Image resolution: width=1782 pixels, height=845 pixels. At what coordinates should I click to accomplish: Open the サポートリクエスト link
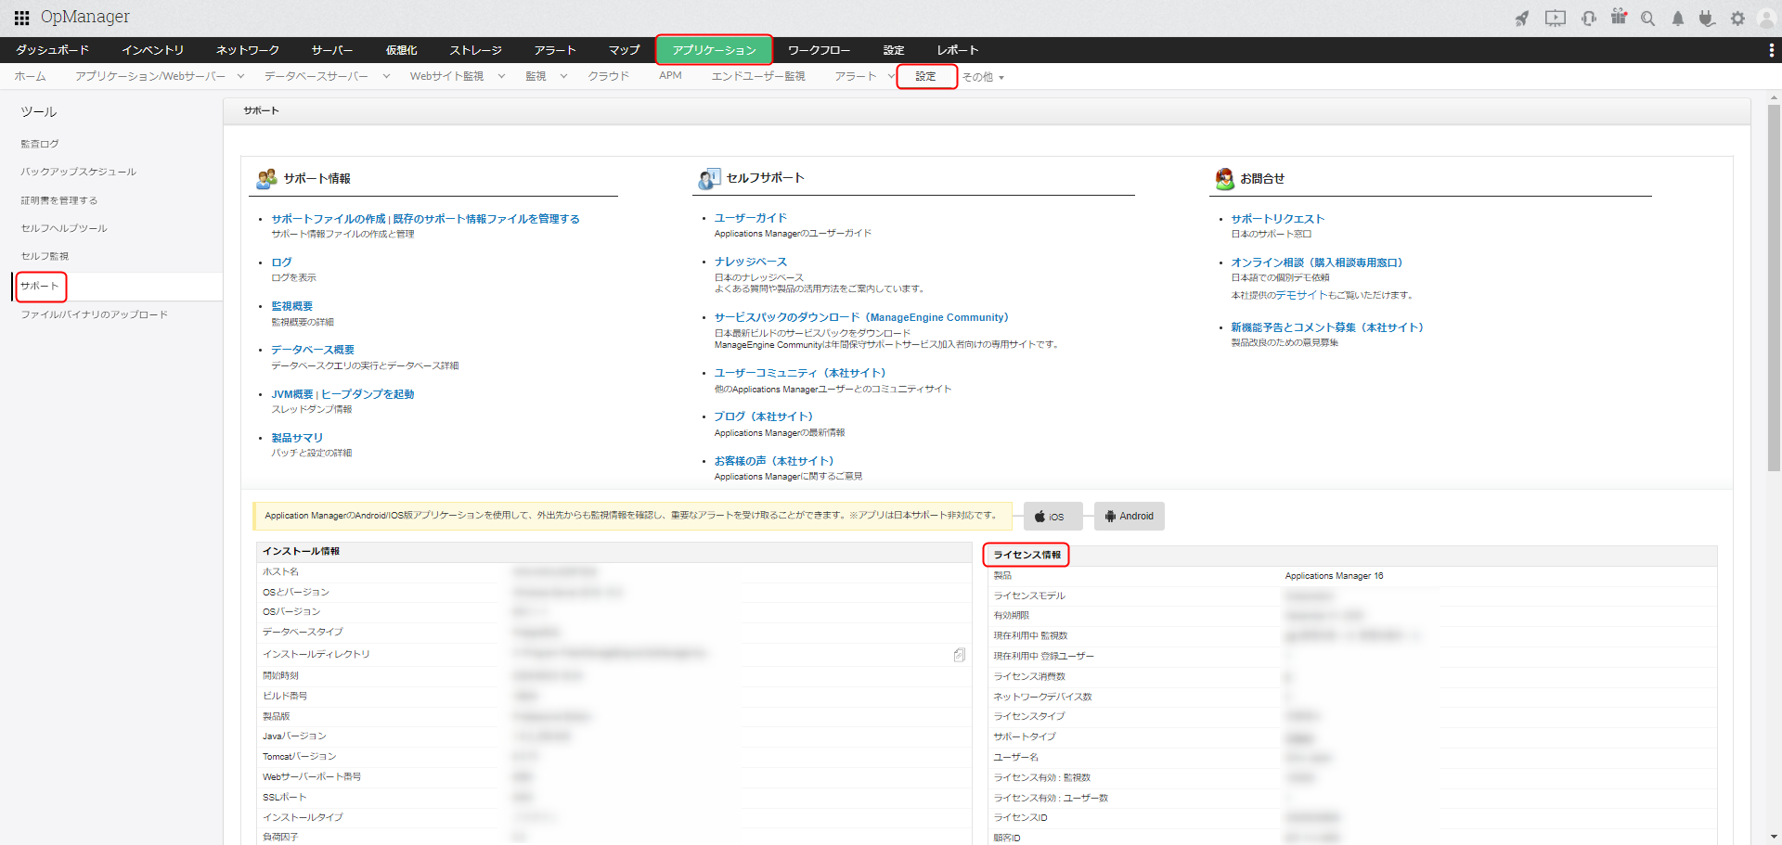coord(1278,219)
